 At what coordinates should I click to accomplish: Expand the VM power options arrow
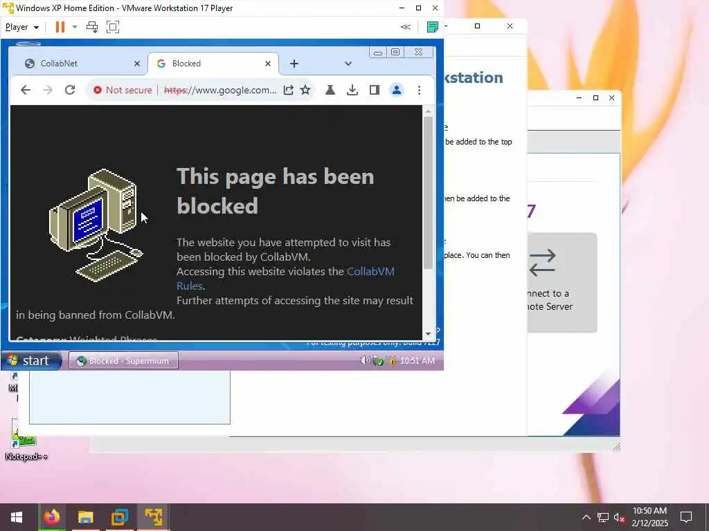tap(75, 27)
